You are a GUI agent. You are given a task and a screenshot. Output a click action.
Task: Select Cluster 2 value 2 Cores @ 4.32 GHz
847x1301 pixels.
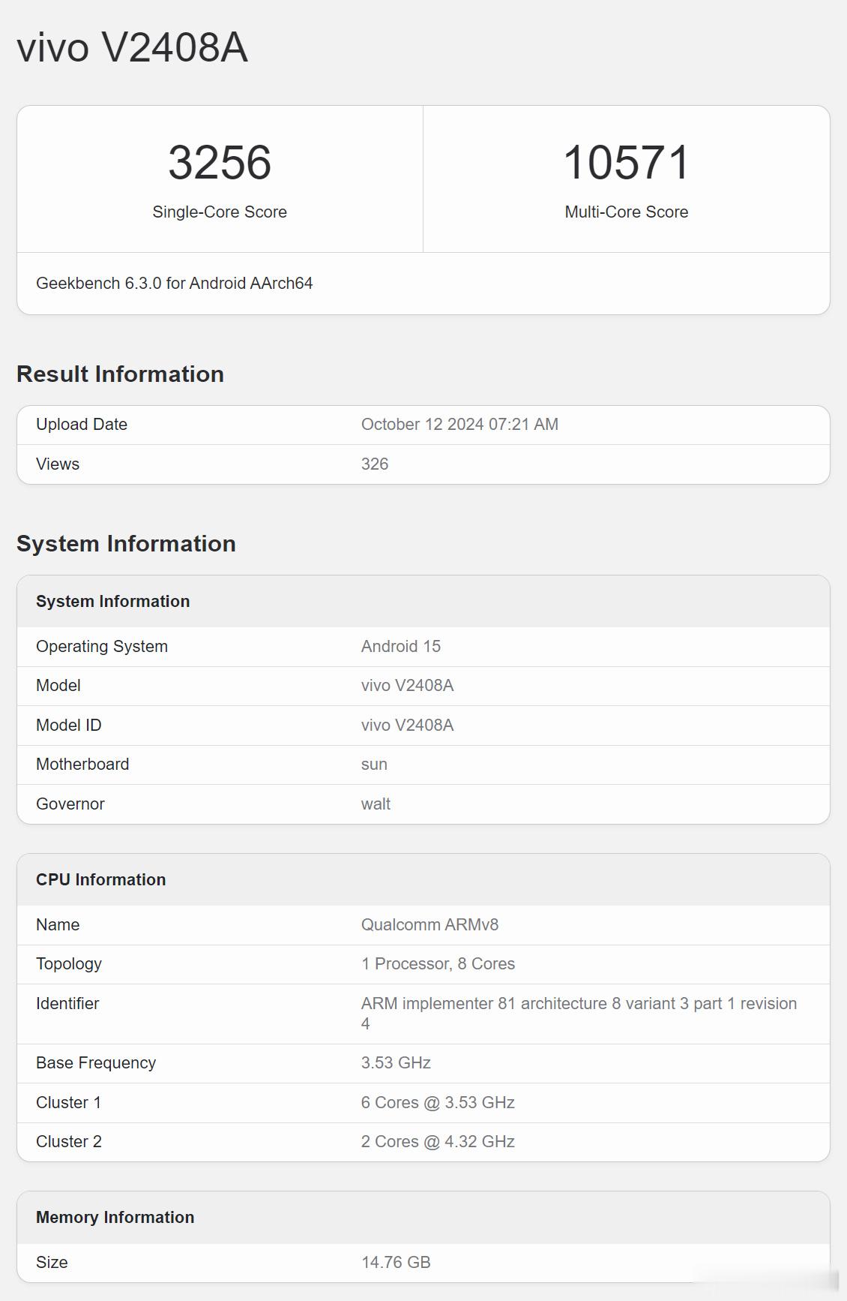[438, 1142]
